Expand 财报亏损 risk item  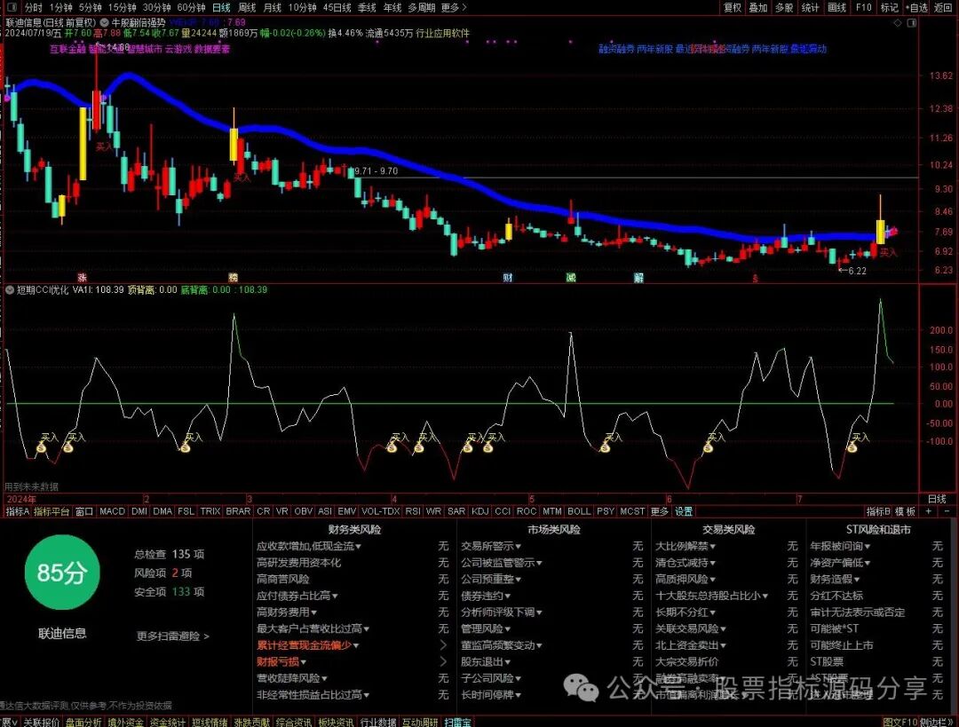pos(281,661)
